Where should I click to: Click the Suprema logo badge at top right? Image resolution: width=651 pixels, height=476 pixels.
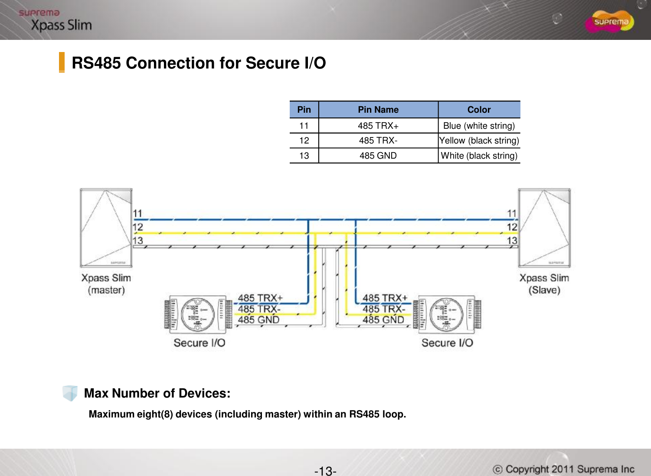tap(609, 22)
